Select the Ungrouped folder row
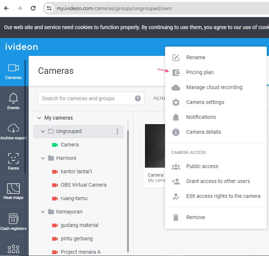This screenshot has width=269, height=256. click(79, 132)
